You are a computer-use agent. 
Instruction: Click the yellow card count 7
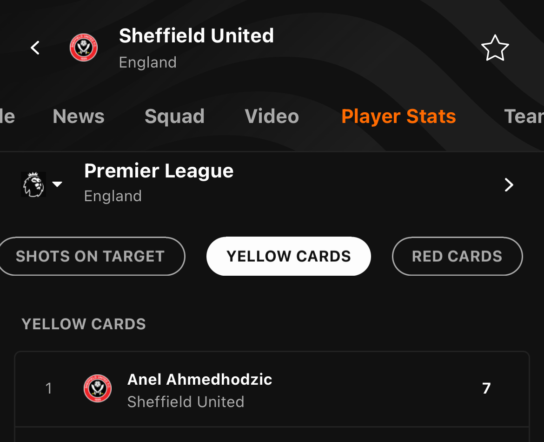[x=486, y=388]
